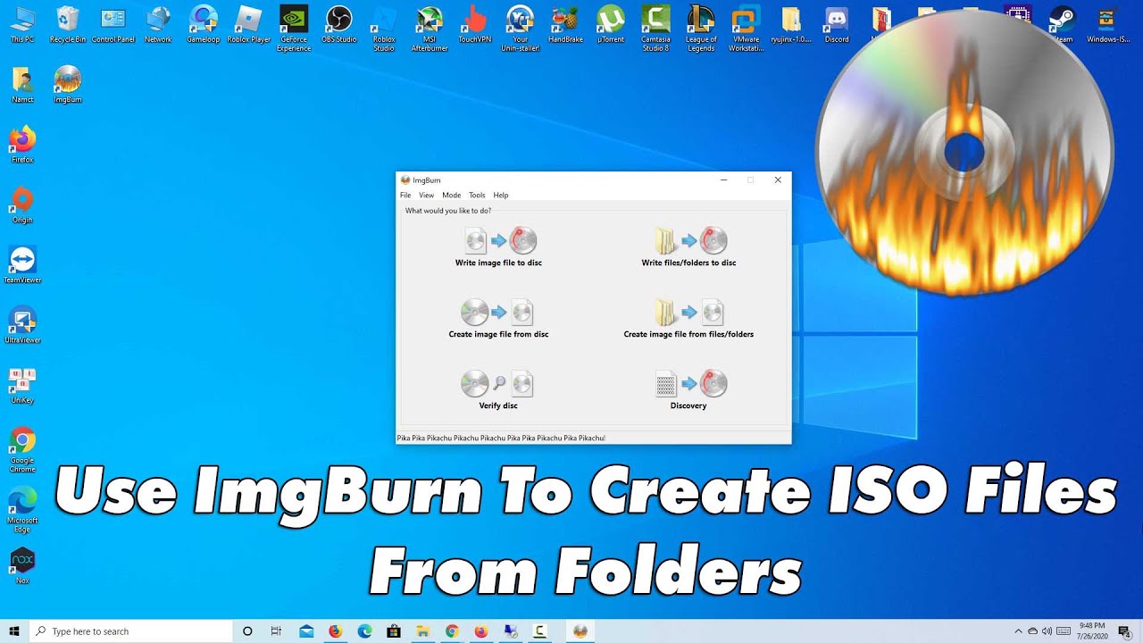Click the Pika Pikachu status bar text

[x=501, y=438]
